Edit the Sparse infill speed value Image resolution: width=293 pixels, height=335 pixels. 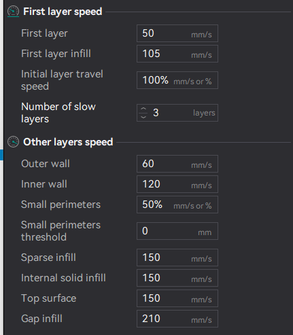[177, 258]
